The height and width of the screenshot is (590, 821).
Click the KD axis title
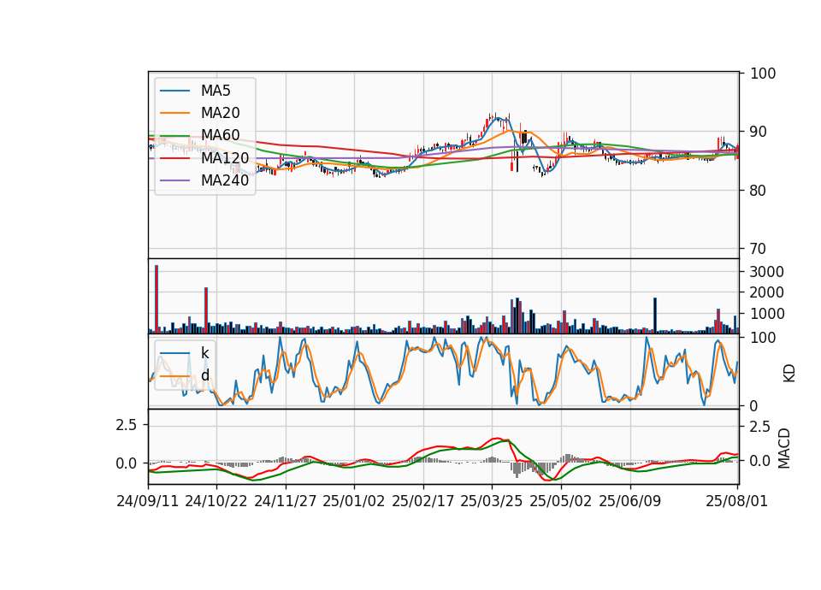coord(789,373)
